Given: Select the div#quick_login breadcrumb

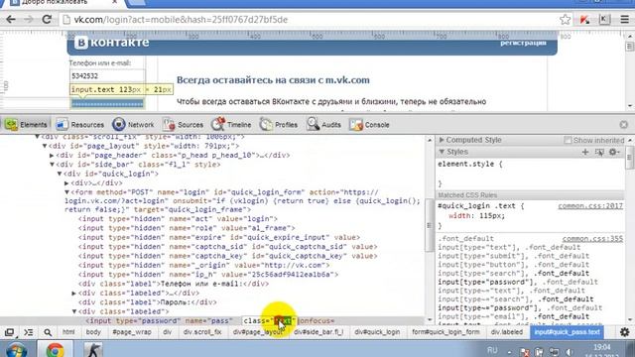Looking at the screenshot, I should pos(377,332).
